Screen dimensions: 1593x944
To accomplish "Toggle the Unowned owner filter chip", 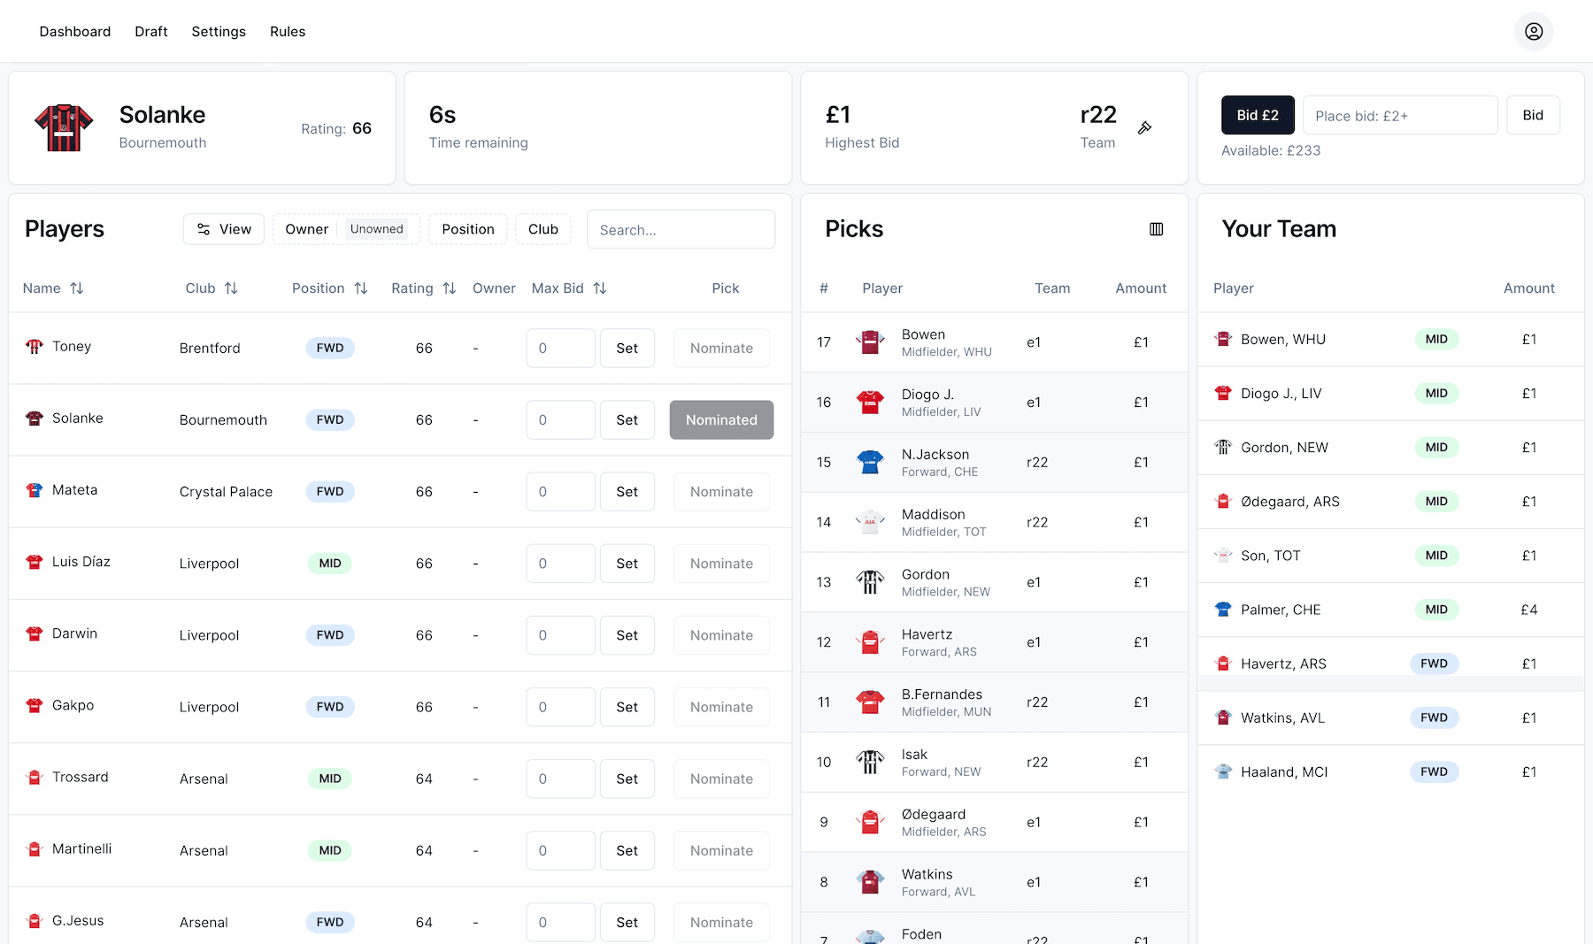I will tap(378, 228).
